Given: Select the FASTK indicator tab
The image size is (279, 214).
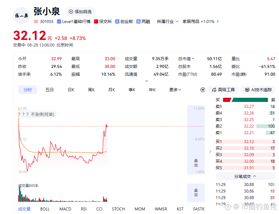Looking at the screenshot, I should [x=199, y=209].
